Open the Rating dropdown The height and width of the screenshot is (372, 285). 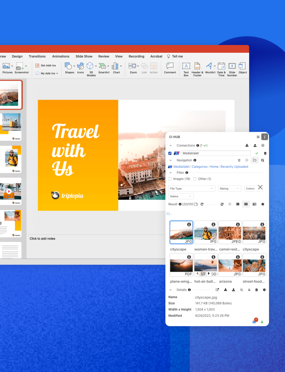[230, 189]
